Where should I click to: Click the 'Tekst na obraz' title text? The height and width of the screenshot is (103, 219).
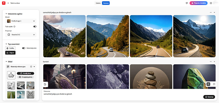point(15,3)
